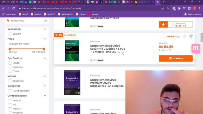This screenshot has height=114, width=203.
Task: Collapse the Categorias filter section
Action: [x=45, y=86]
